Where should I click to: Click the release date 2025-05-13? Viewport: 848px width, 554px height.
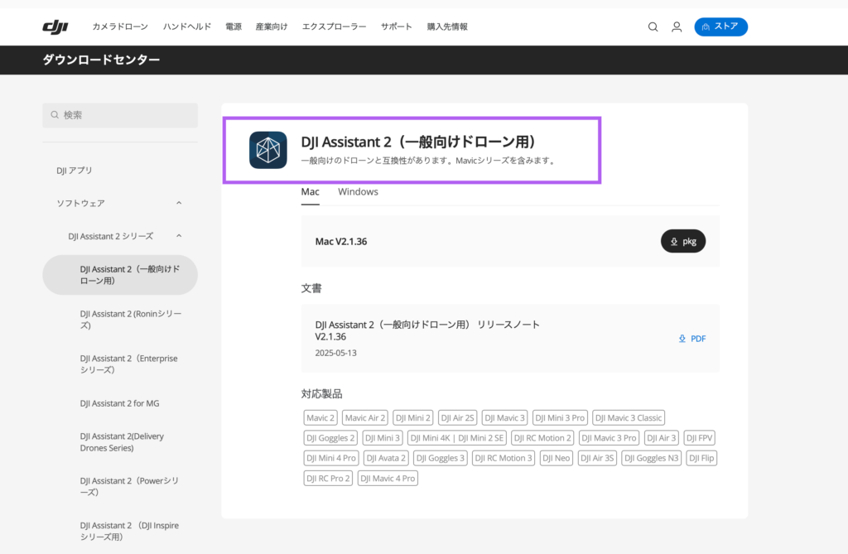pos(336,353)
